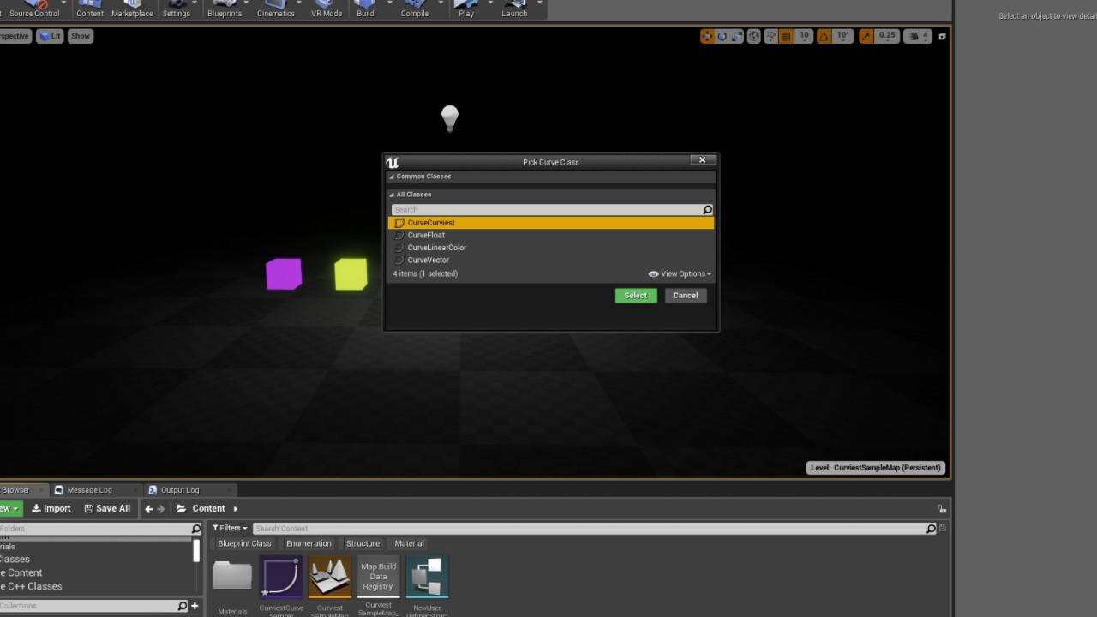Click the world coordinate system globe icon
Image resolution: width=1097 pixels, height=617 pixels.
tap(754, 36)
